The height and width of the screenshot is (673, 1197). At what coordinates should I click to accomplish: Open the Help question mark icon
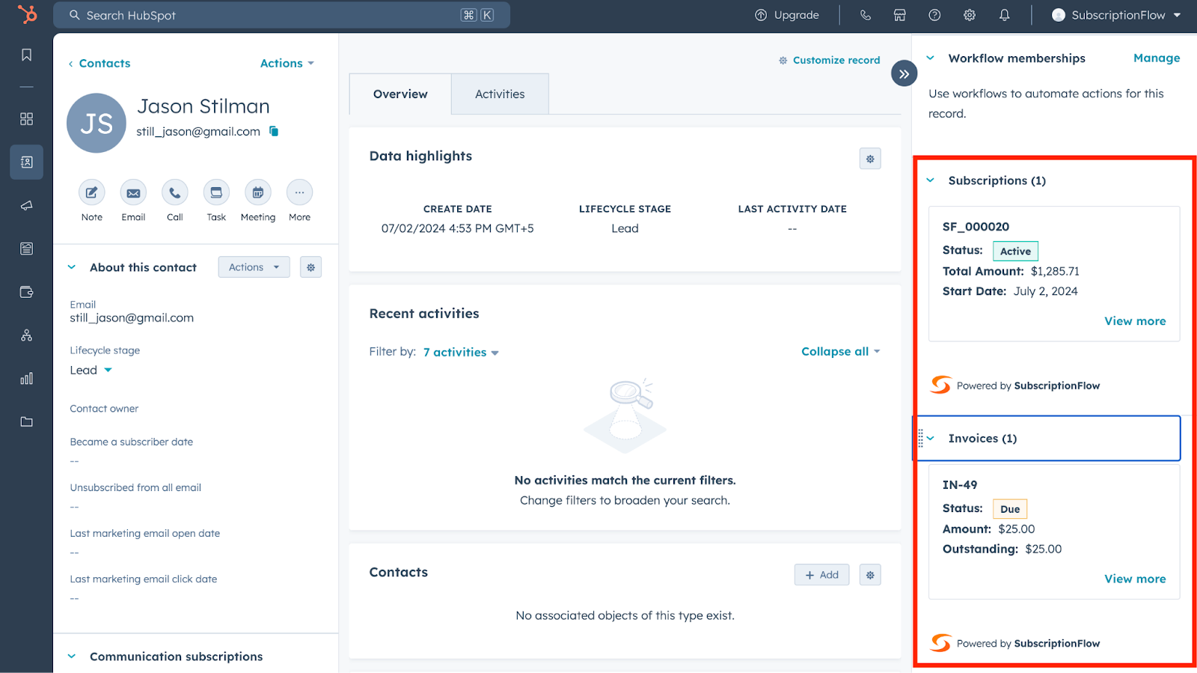pos(934,15)
